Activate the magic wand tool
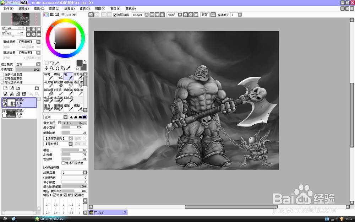355x222 pixels. (x=57, y=63)
